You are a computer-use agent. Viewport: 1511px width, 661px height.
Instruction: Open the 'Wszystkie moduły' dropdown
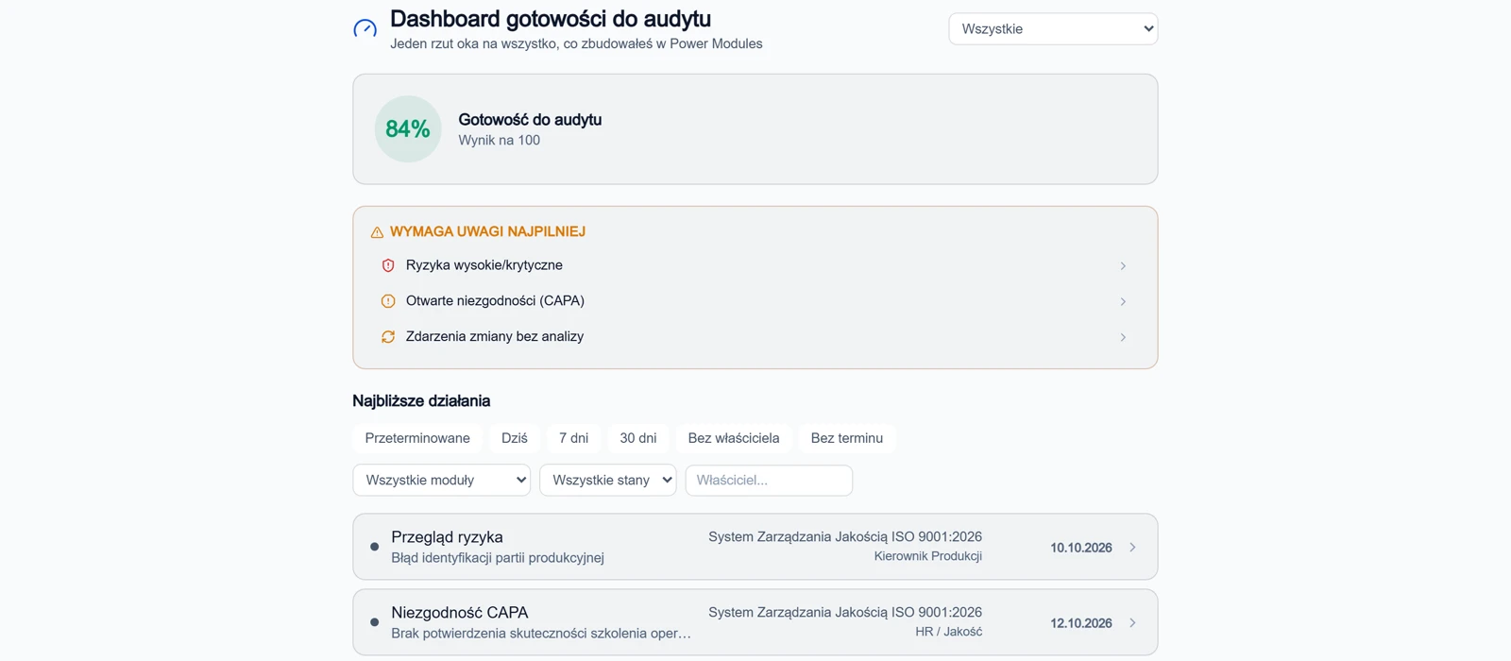[x=441, y=480]
